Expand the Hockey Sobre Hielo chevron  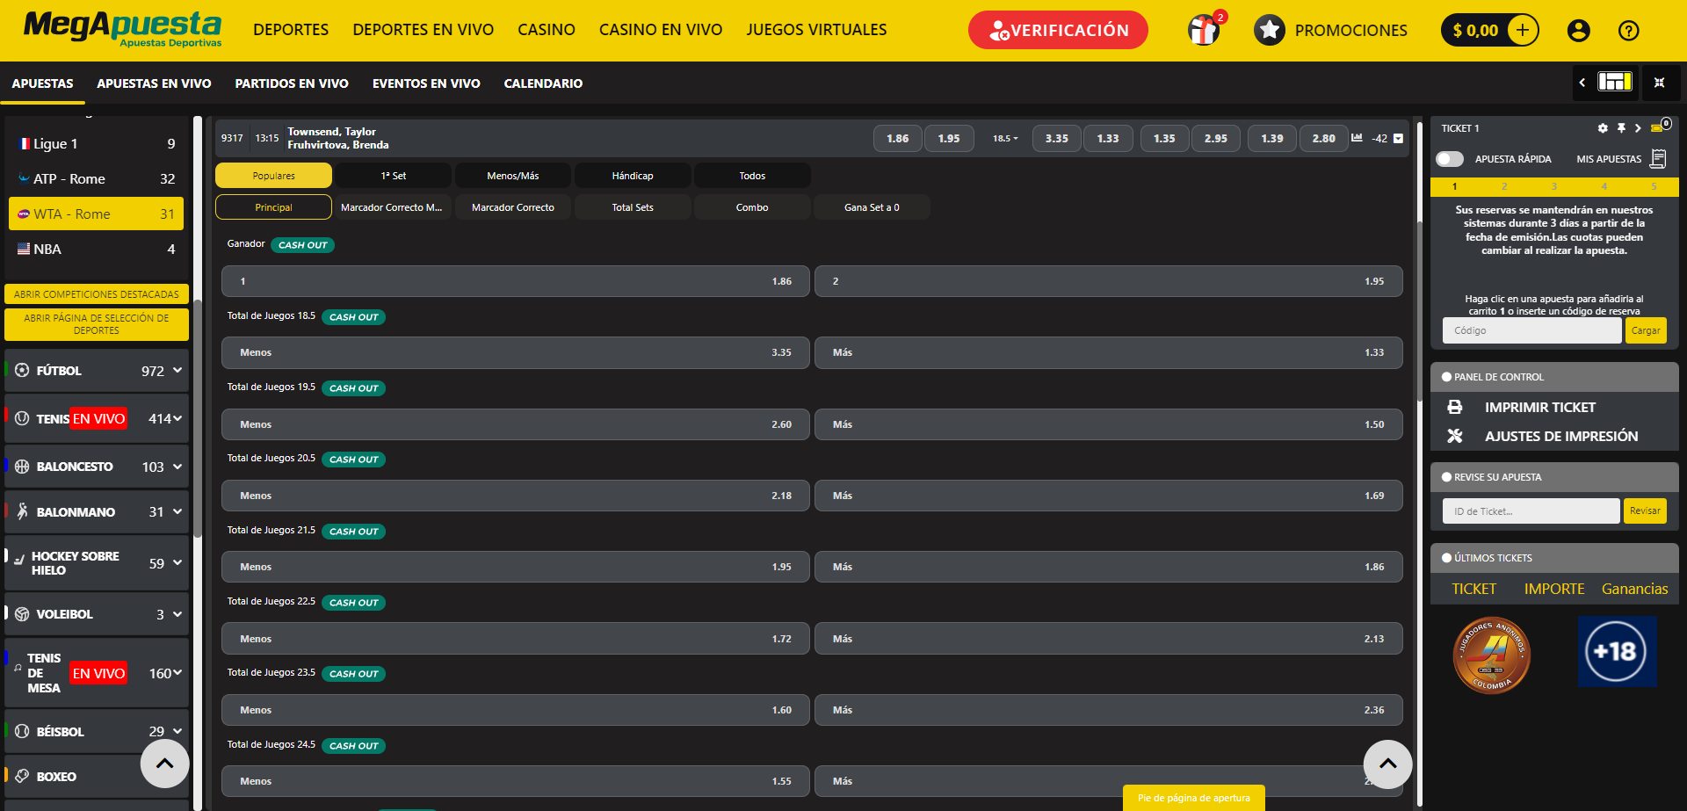tap(177, 562)
